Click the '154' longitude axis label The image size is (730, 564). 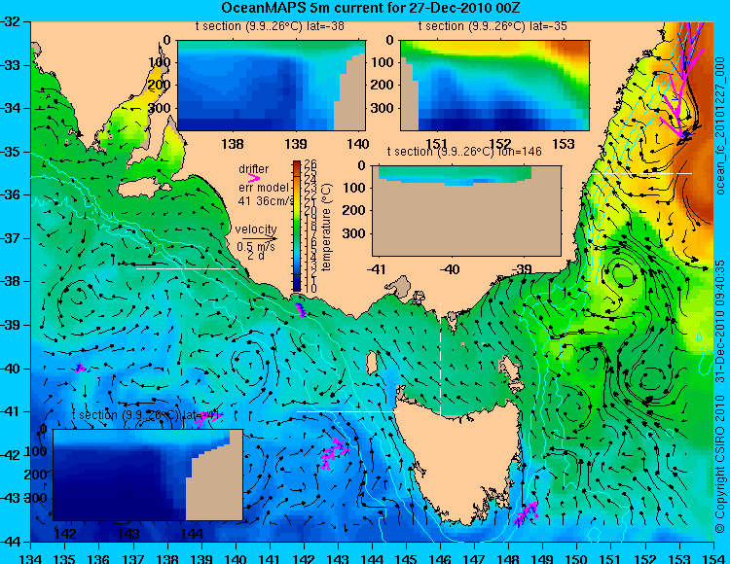tap(713, 558)
